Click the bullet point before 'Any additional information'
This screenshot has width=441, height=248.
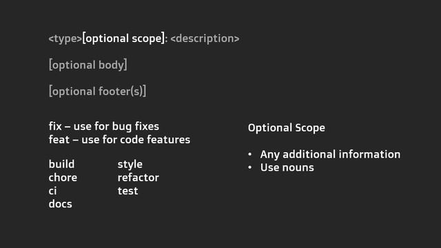tap(250, 154)
